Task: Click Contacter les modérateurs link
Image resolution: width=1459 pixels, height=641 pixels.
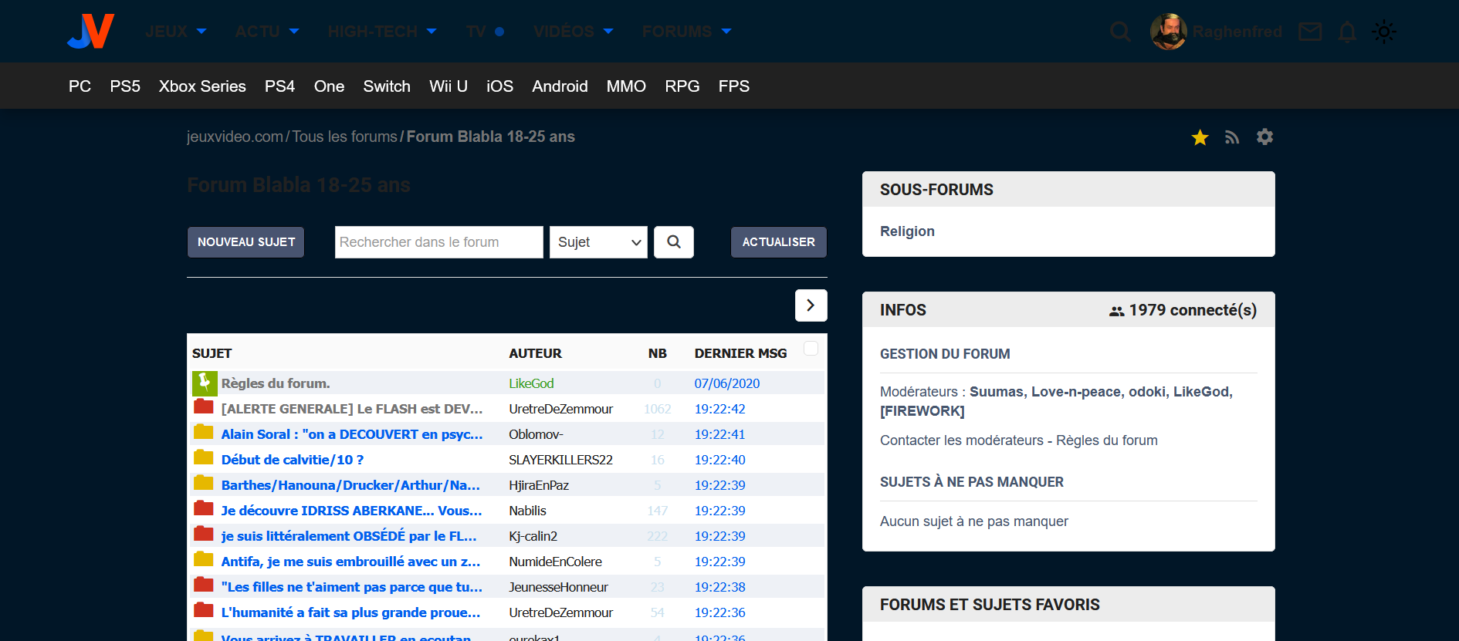Action: tap(962, 440)
